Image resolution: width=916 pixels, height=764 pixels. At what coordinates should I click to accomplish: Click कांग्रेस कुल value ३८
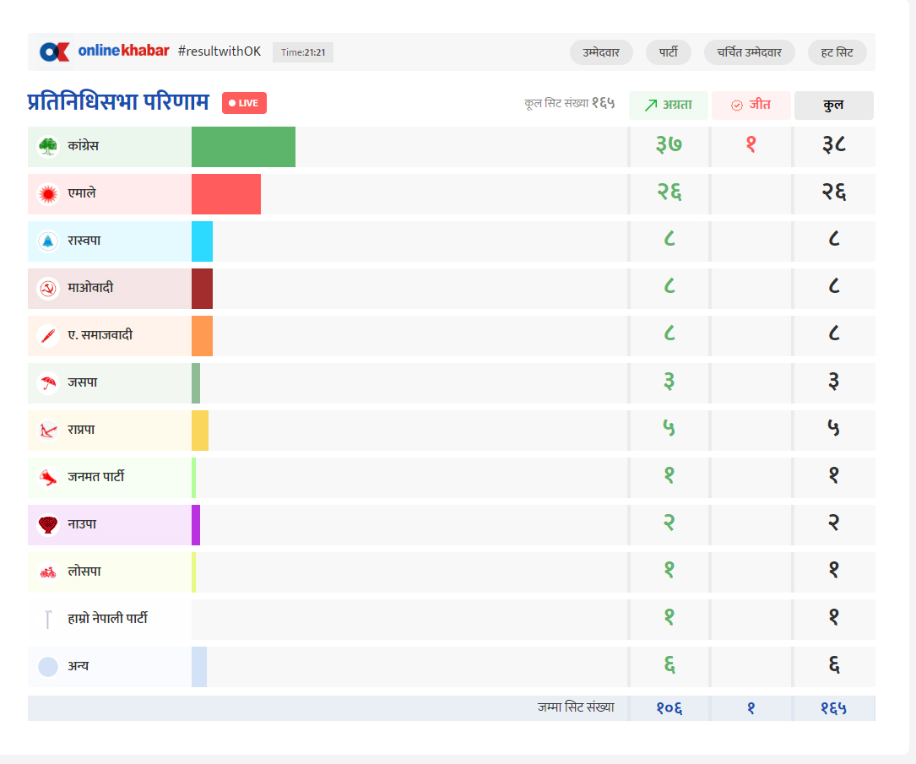(x=833, y=144)
